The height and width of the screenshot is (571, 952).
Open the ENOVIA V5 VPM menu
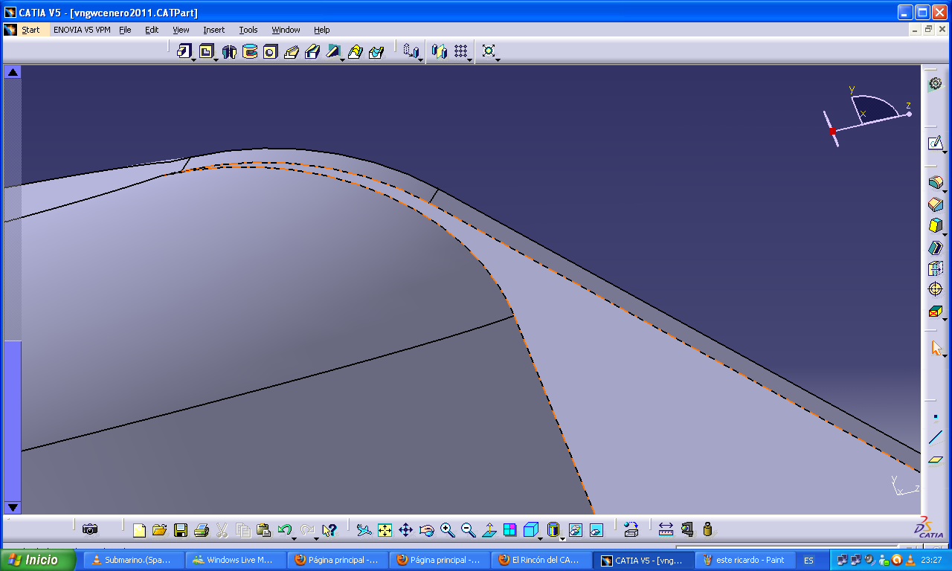click(83, 30)
